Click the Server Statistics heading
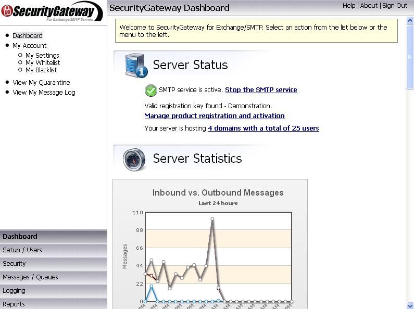 pyautogui.click(x=197, y=159)
